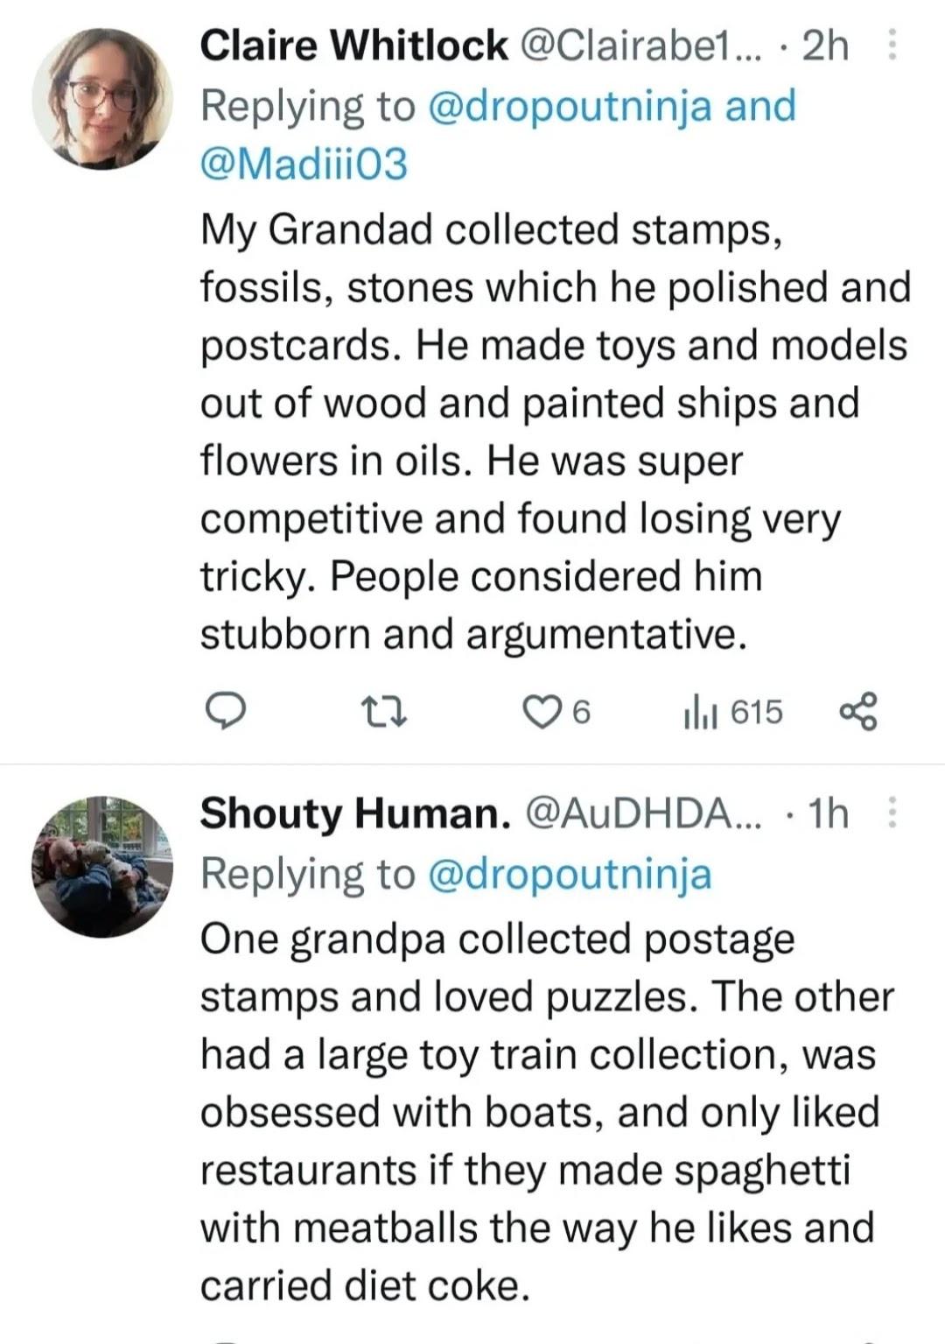This screenshot has height=1344, width=945.
Task: Reply to Claire Whitlock's tweet
Action: click(x=225, y=712)
